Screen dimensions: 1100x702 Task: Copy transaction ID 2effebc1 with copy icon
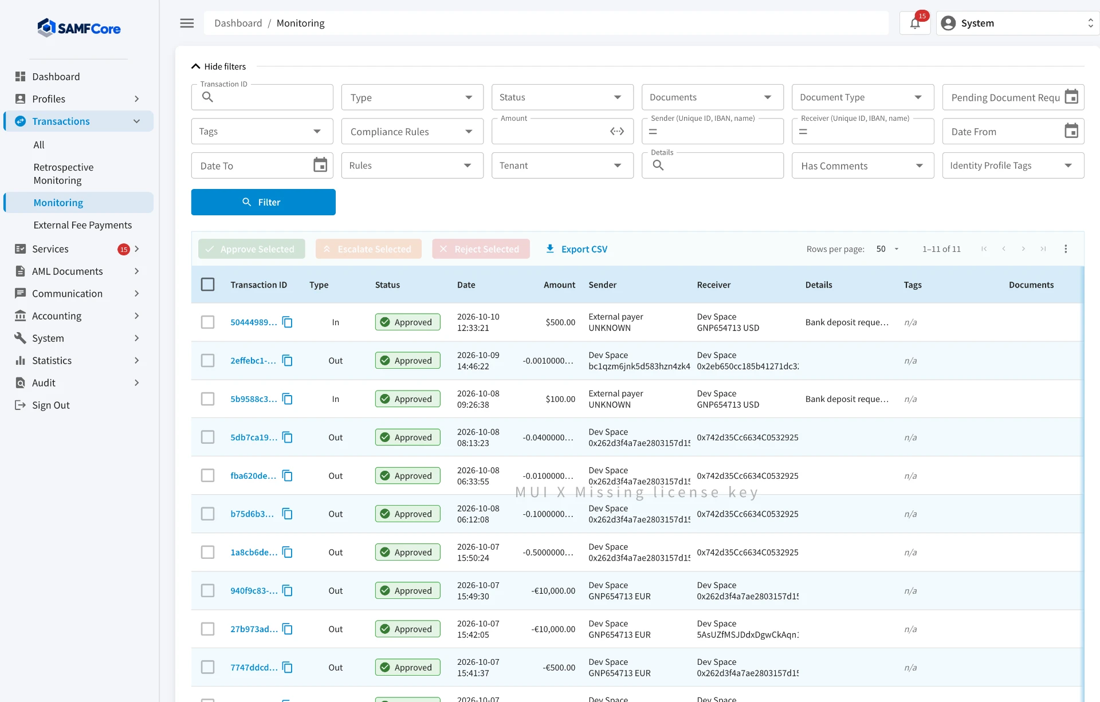coord(288,361)
